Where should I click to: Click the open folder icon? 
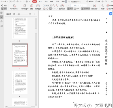(11, 1)
